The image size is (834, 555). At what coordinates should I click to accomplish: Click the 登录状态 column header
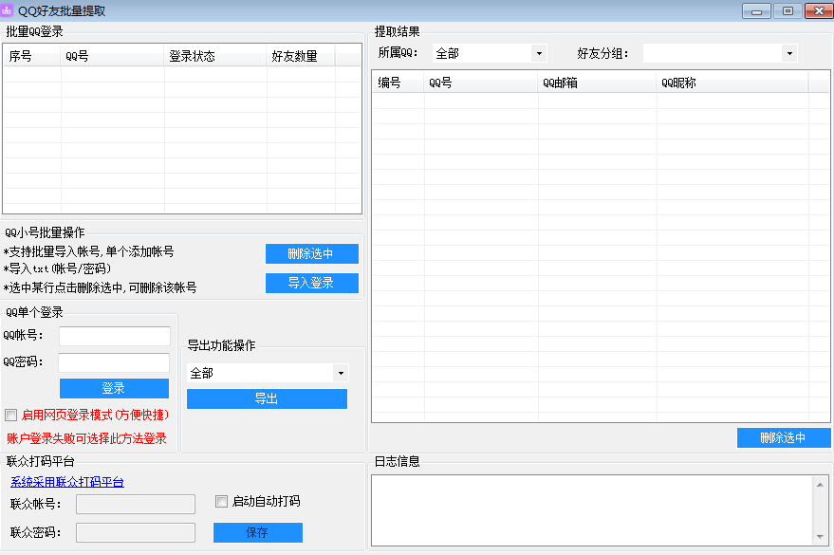214,56
